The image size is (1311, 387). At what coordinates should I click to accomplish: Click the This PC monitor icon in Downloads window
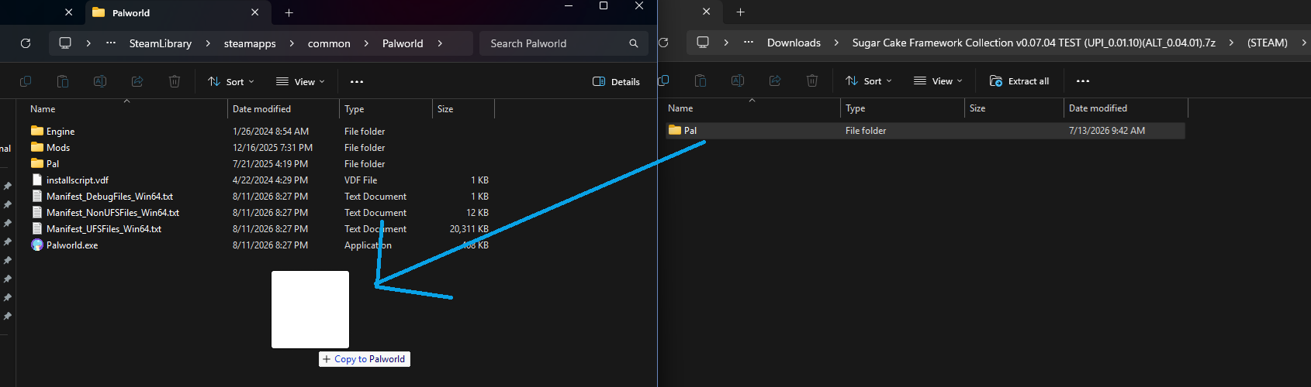pyautogui.click(x=703, y=43)
